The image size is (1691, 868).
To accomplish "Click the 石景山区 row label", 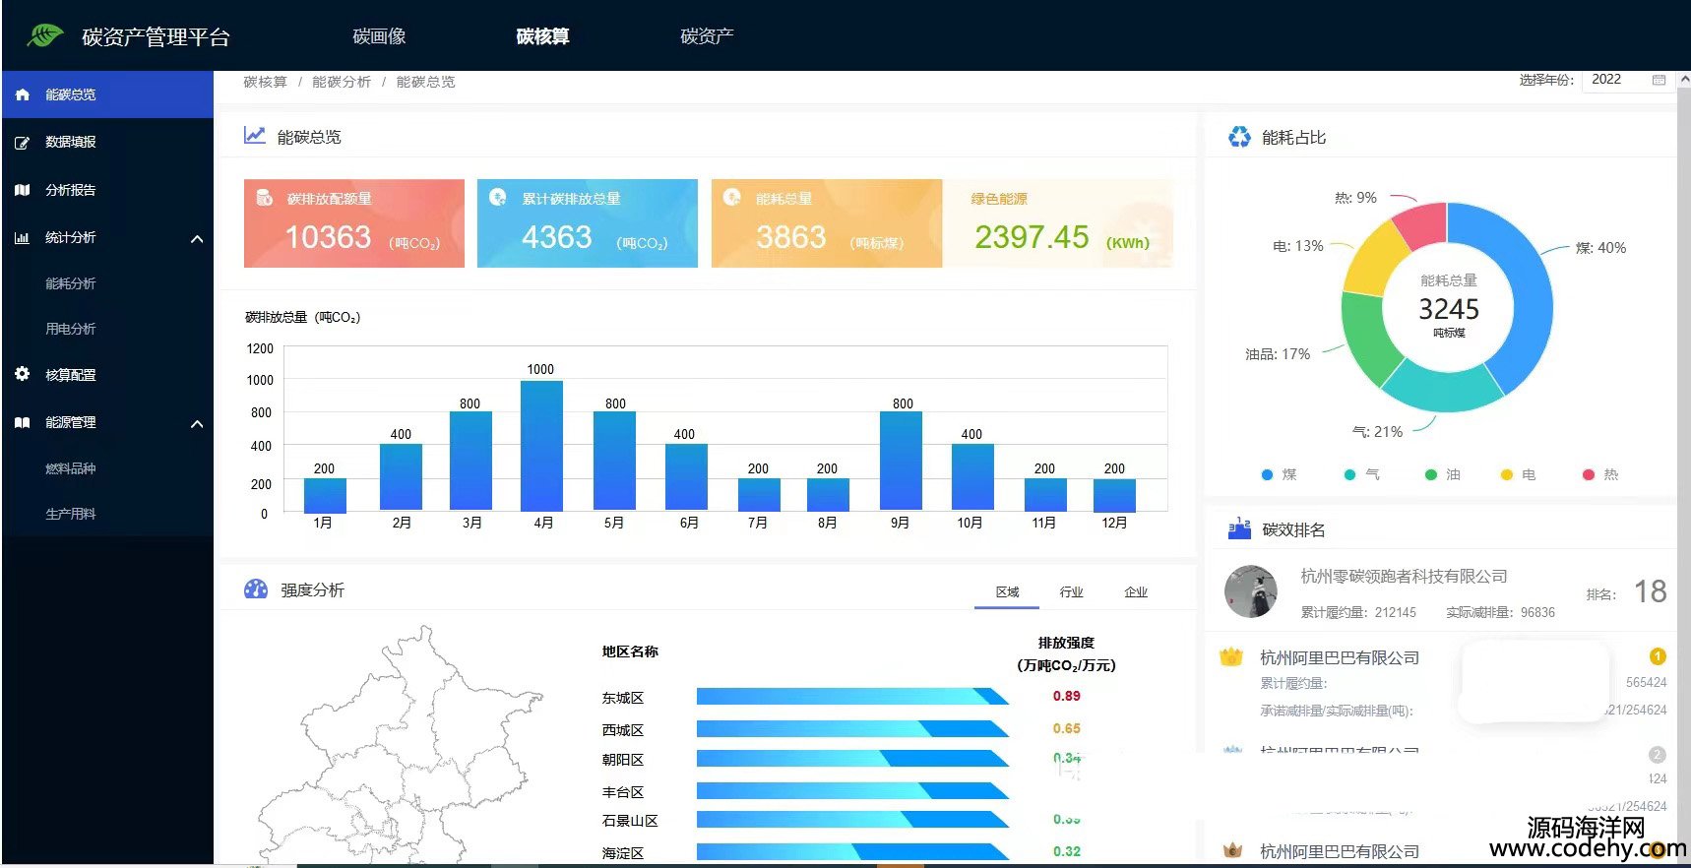I will point(630,821).
